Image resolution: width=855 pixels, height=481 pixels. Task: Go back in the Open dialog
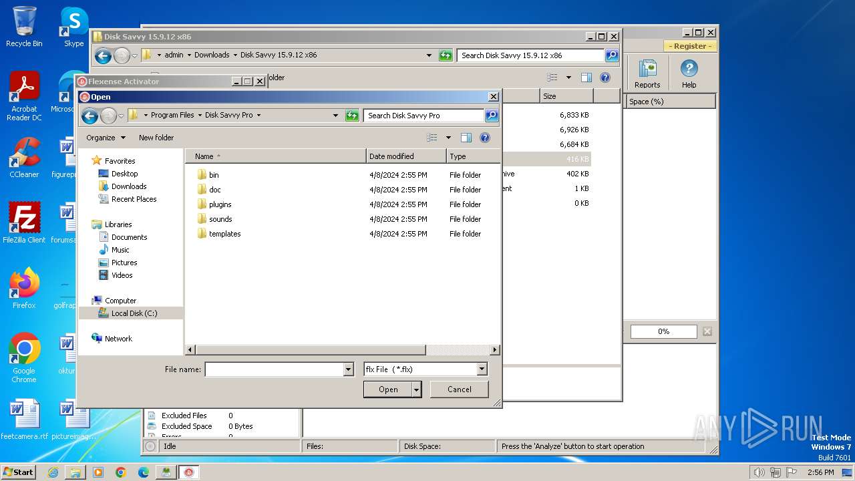(x=90, y=116)
